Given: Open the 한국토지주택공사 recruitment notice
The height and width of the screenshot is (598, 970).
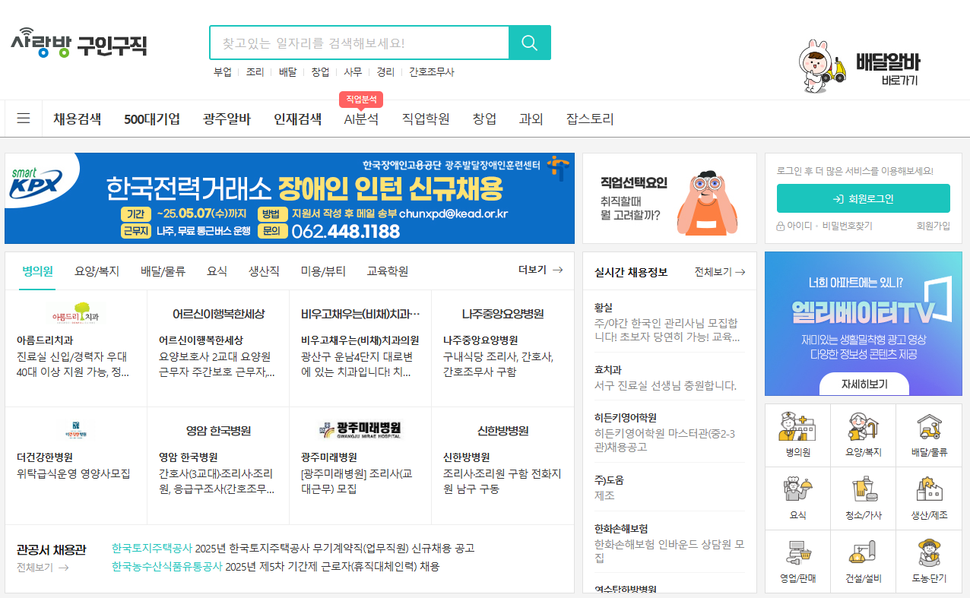Looking at the screenshot, I should 293,548.
